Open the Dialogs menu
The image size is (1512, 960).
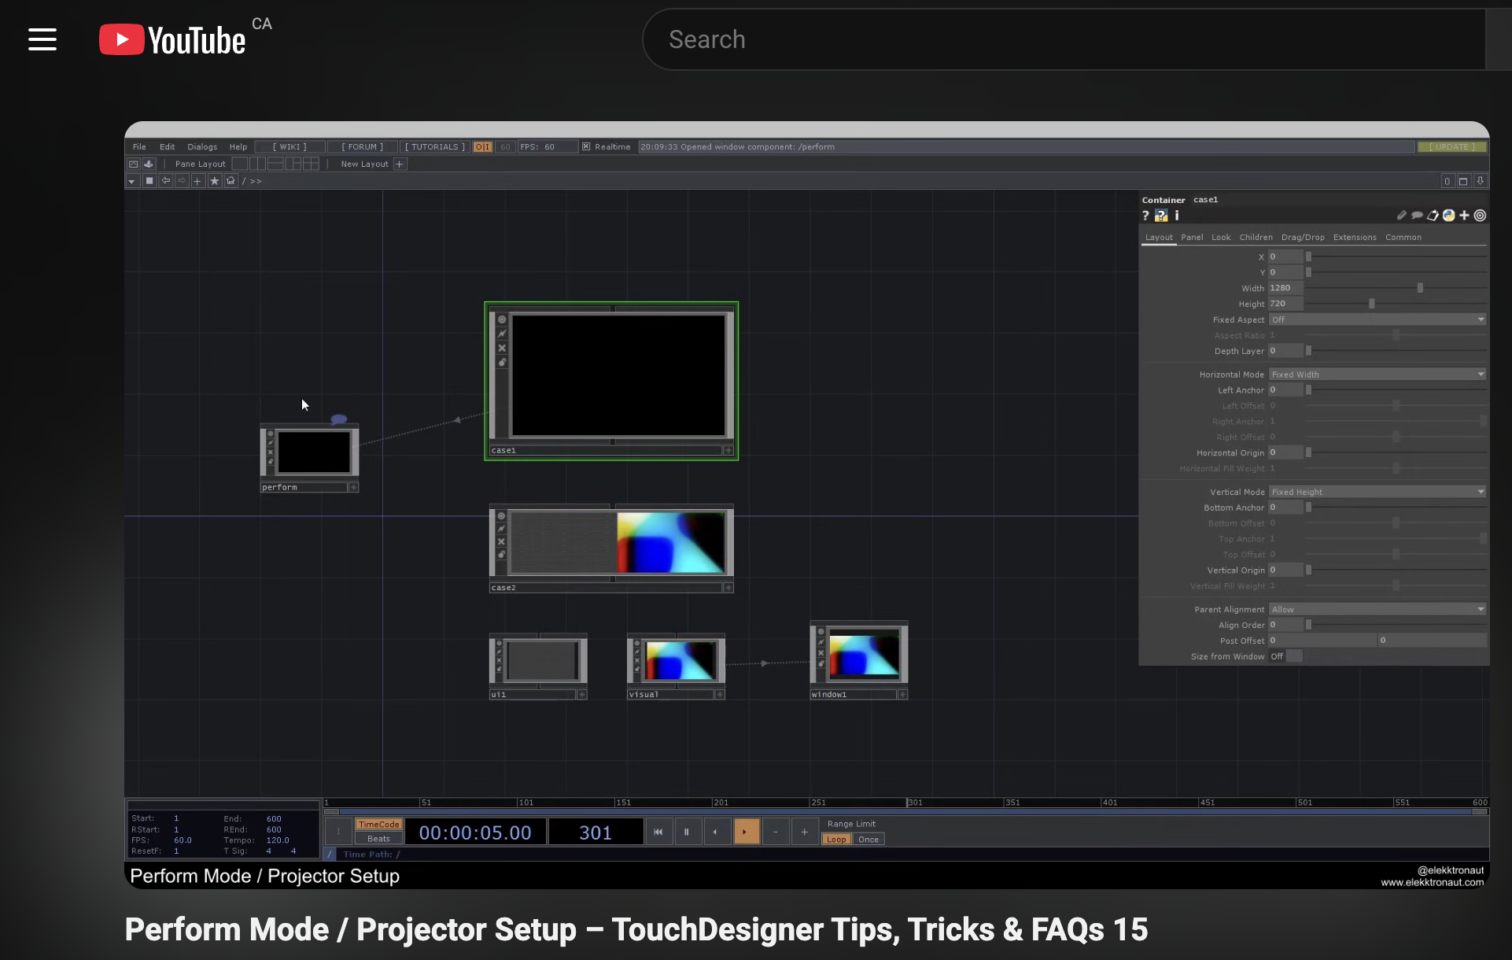tap(202, 147)
